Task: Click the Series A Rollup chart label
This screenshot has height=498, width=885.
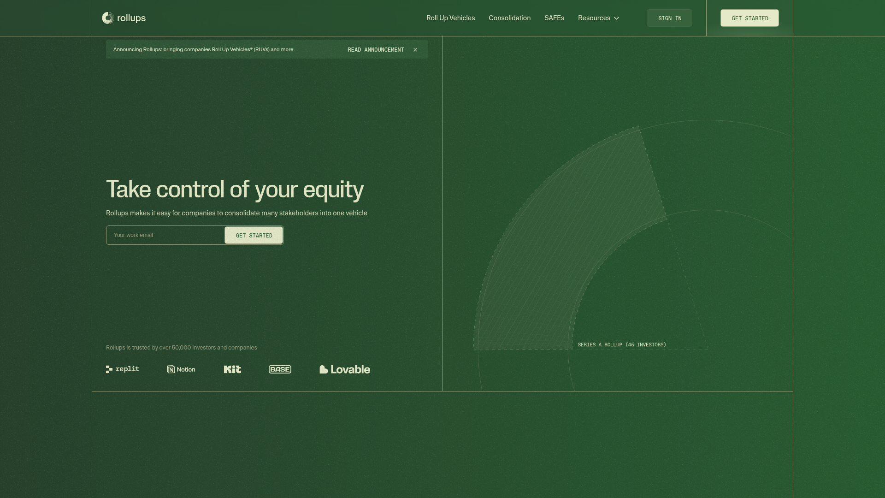Action: point(622,344)
